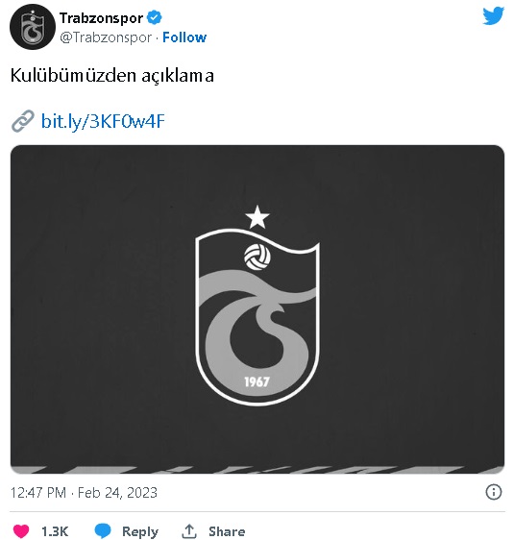This screenshot has height=540, width=514.
Task: Click the 12:47 PM Feb 24, 2023 timestamp
Action: [84, 493]
